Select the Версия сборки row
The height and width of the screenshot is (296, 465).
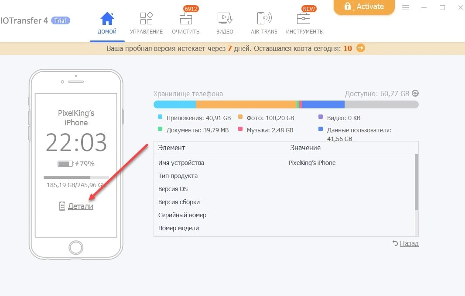click(x=284, y=202)
